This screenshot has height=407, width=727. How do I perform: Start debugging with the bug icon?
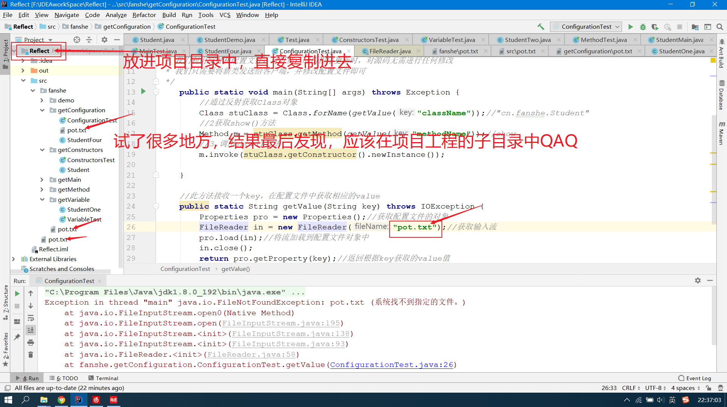coord(643,27)
